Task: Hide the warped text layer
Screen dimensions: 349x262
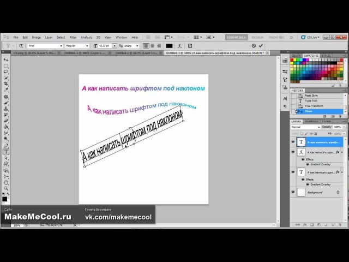Action: click(293, 152)
